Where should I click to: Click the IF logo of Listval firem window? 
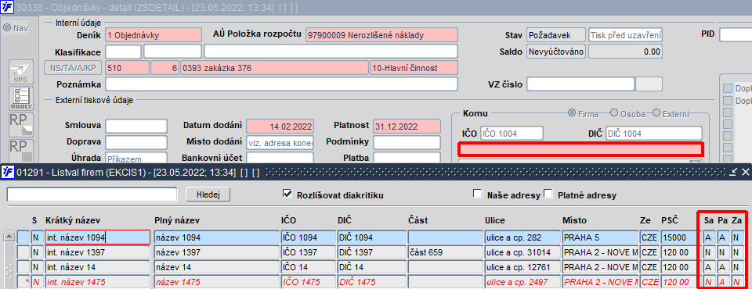click(x=8, y=172)
